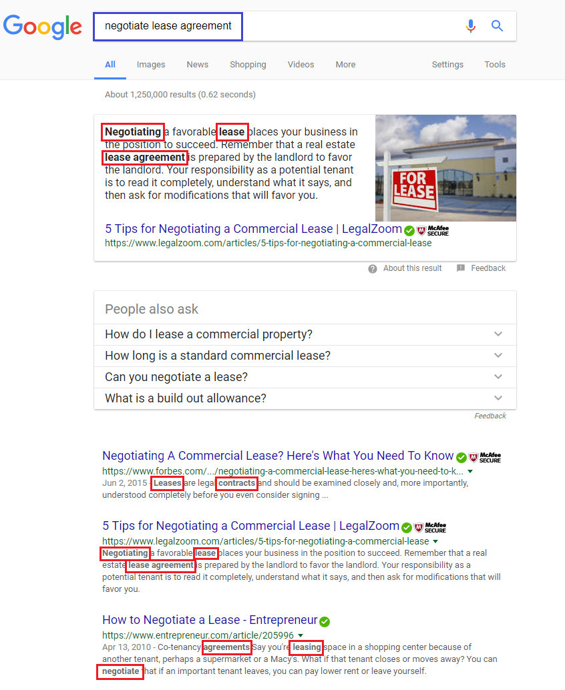Click the About this result question icon
Image resolution: width=565 pixels, height=690 pixels.
pyautogui.click(x=373, y=268)
